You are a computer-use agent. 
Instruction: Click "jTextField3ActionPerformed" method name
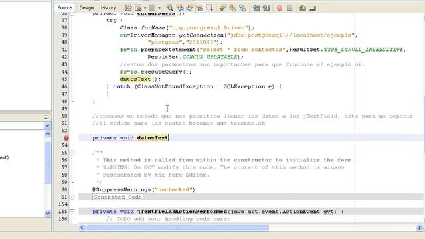(182, 212)
